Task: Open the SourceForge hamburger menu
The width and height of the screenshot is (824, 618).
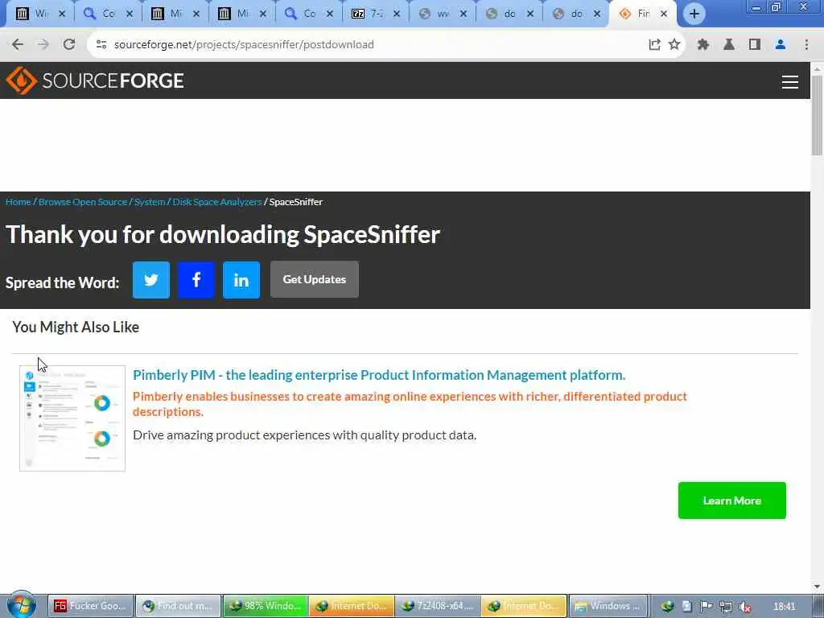Action: coord(790,82)
